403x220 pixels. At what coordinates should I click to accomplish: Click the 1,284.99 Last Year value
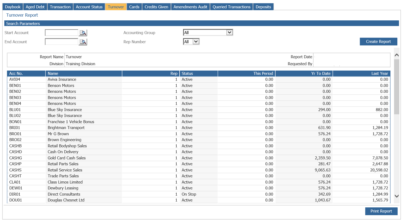380,194
